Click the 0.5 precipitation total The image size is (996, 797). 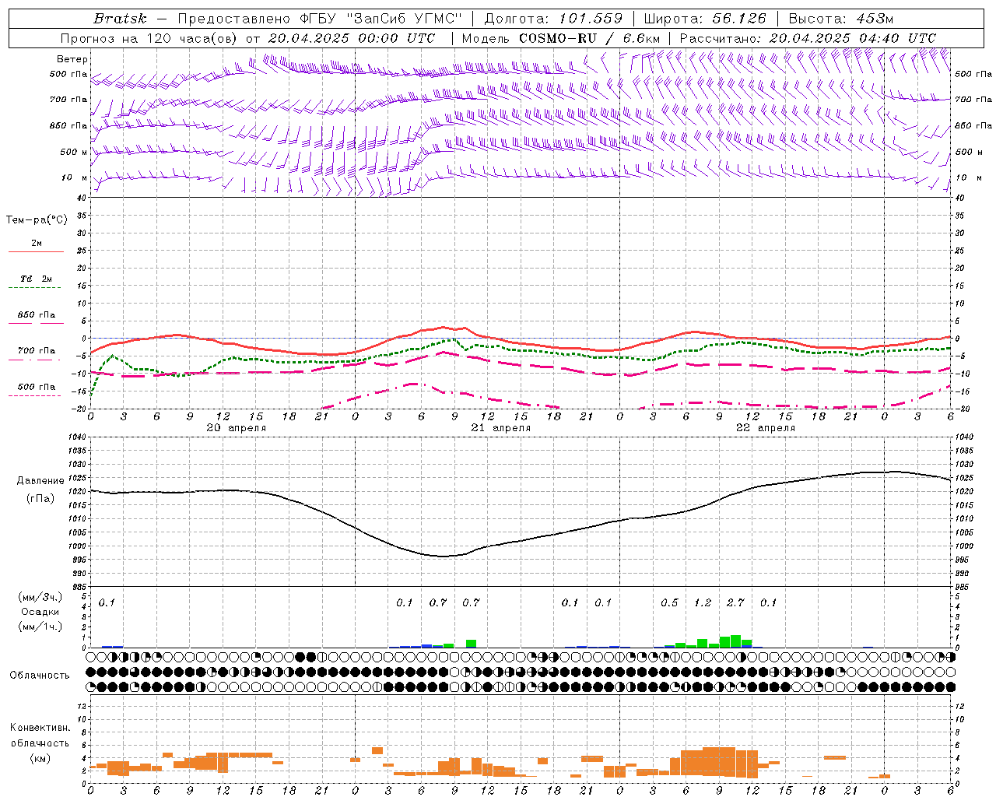click(x=669, y=602)
